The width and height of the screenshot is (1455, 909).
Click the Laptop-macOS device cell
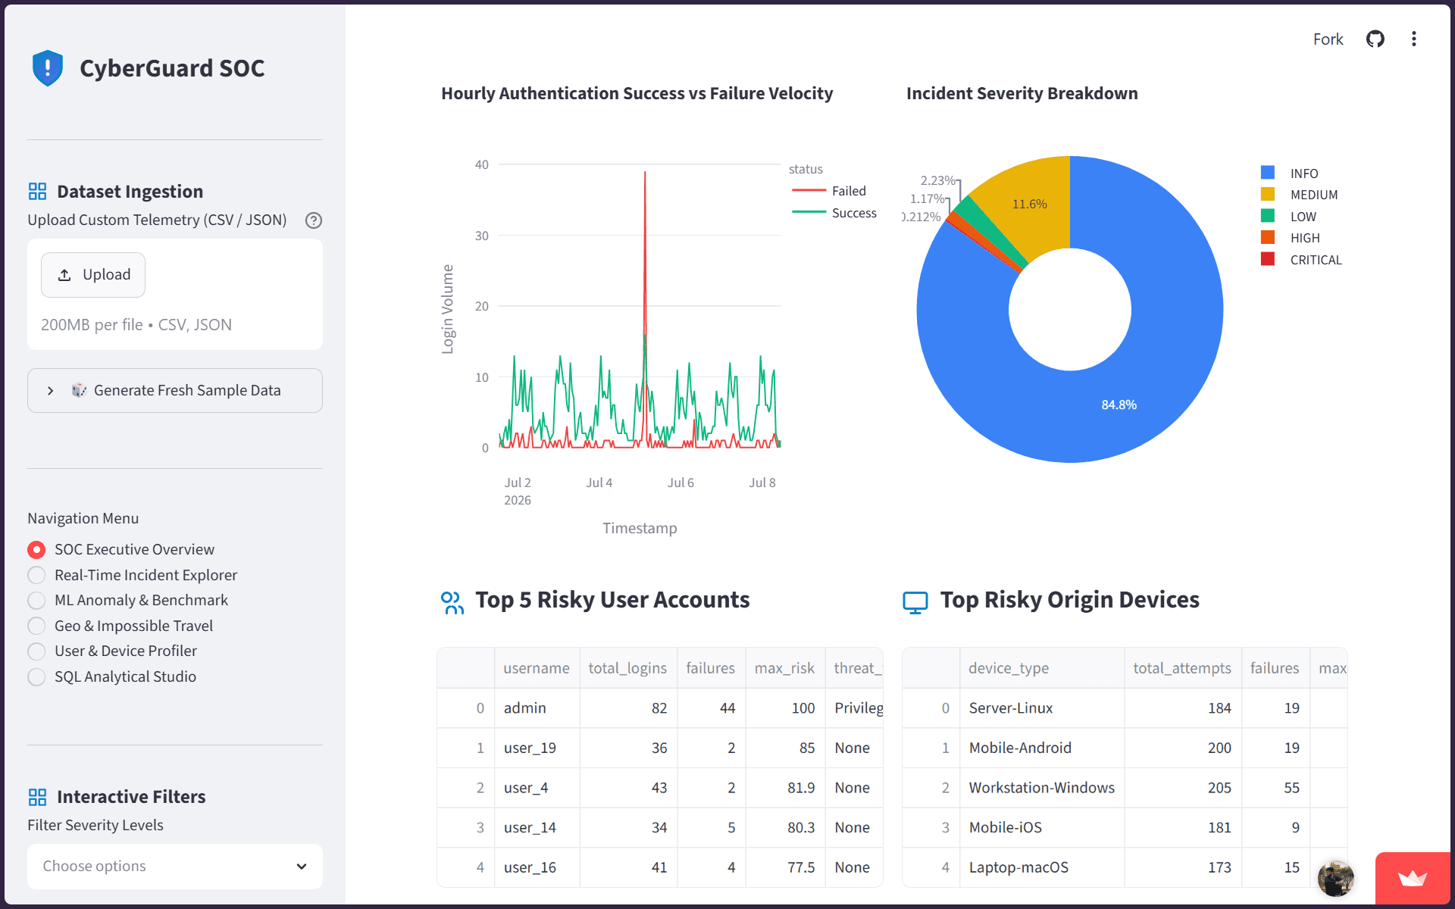click(x=1042, y=867)
